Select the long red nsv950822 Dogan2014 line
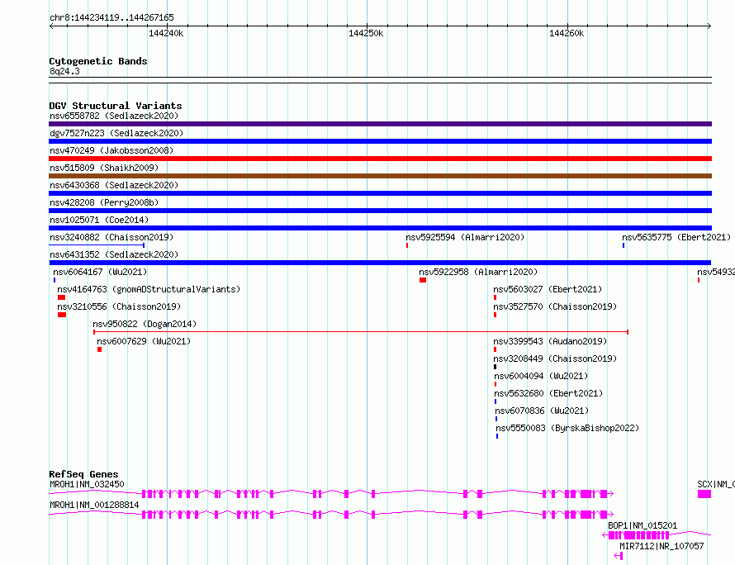The image size is (735, 565). (361, 332)
